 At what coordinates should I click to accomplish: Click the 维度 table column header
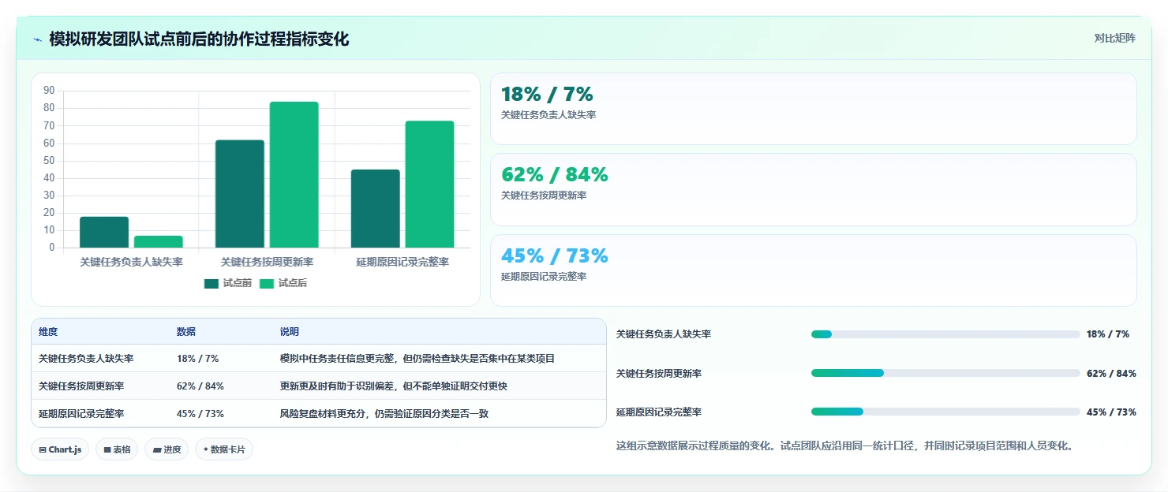coord(48,332)
